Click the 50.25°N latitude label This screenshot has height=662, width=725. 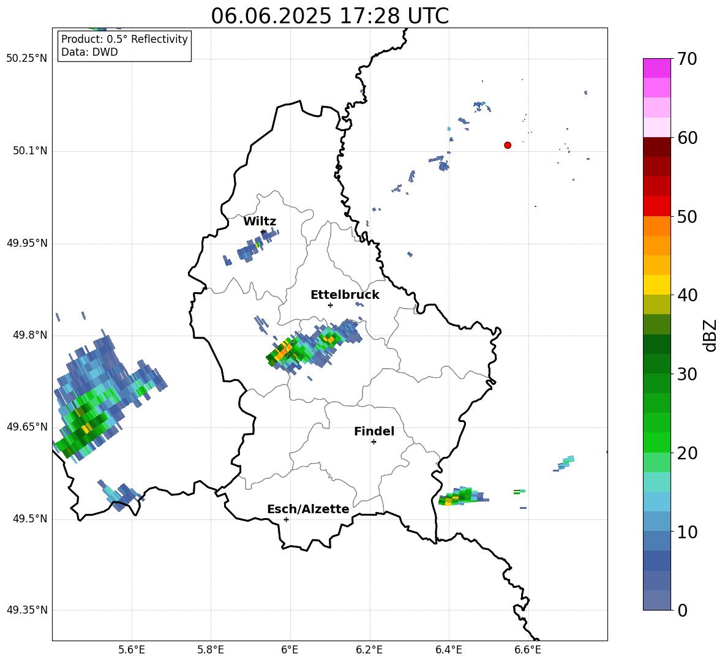click(x=26, y=59)
